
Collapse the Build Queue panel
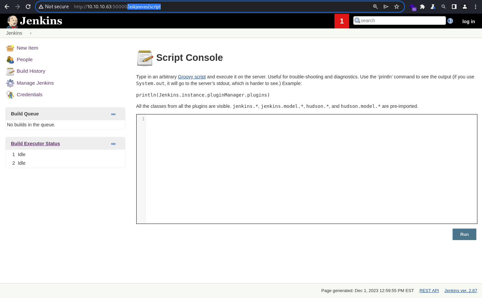click(x=113, y=114)
